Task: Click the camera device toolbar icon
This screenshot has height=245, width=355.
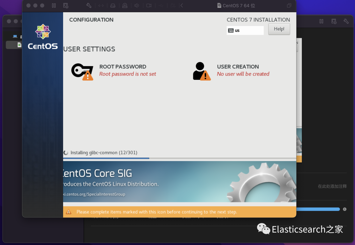Action: pyautogui.click(x=149, y=6)
